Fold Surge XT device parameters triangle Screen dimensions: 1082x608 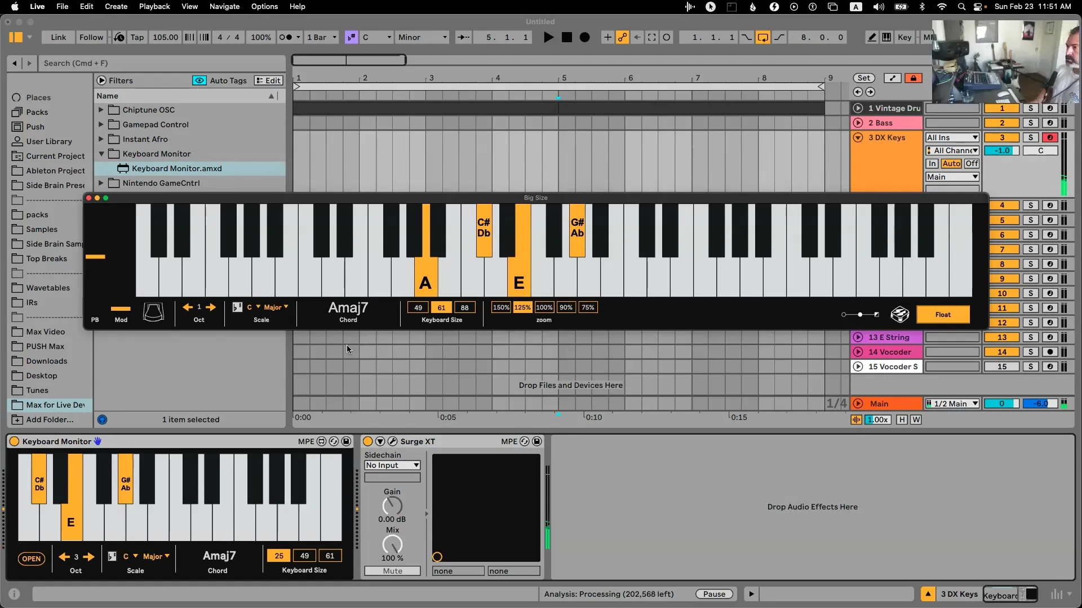380,441
